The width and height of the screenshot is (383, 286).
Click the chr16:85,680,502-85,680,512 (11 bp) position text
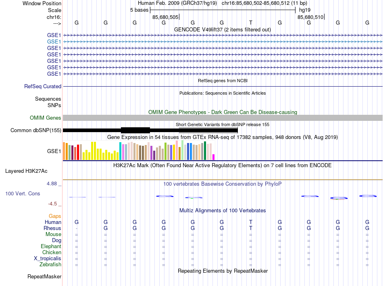coord(264,3)
